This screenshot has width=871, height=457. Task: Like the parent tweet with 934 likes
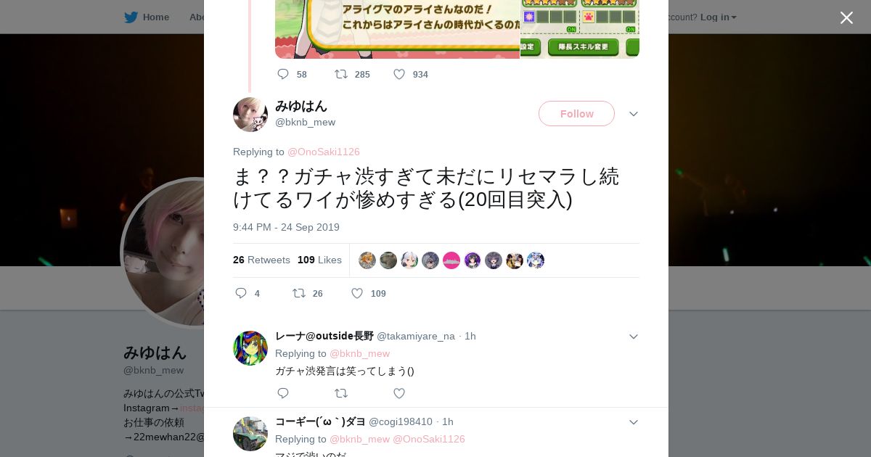coord(410,74)
